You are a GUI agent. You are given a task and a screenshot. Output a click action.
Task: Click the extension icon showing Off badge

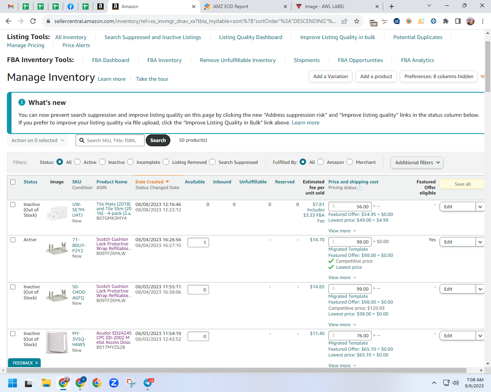[373, 22]
